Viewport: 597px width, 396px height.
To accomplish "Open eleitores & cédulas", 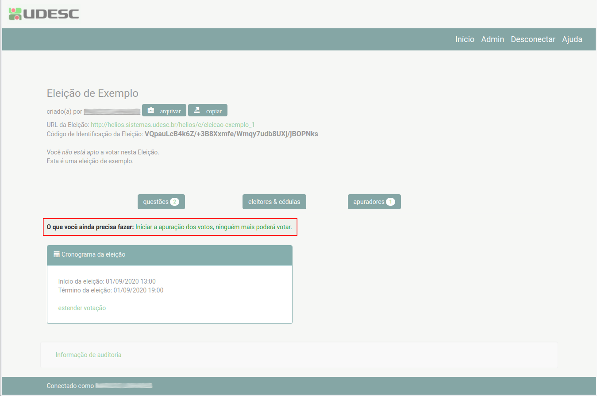I will coord(274,202).
